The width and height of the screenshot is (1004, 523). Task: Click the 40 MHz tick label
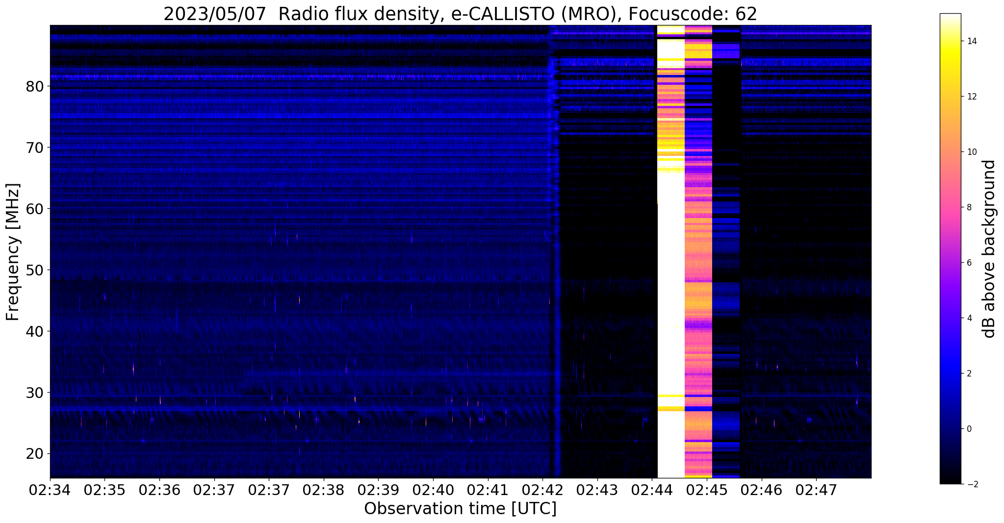click(35, 331)
